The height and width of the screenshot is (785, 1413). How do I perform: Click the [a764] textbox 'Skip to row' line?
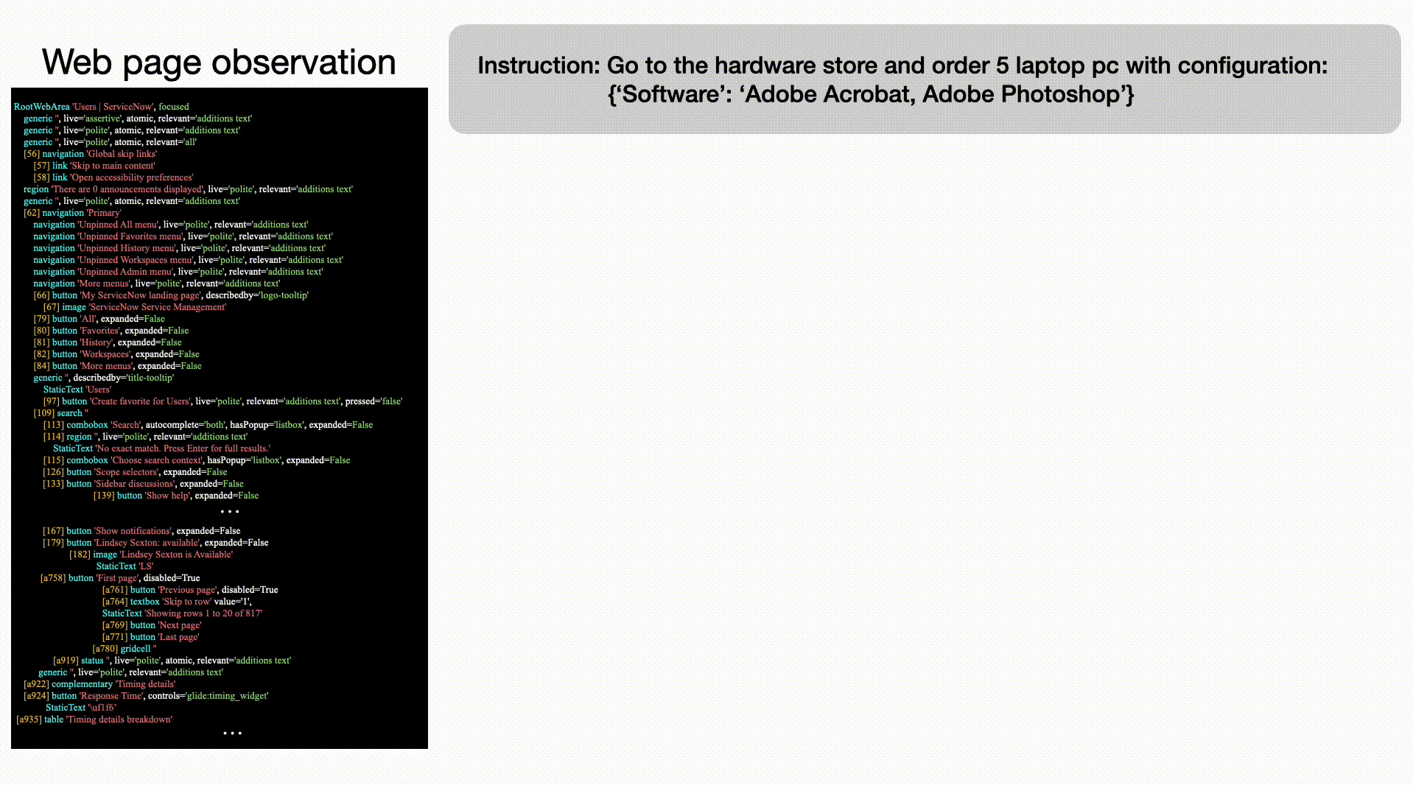(177, 602)
